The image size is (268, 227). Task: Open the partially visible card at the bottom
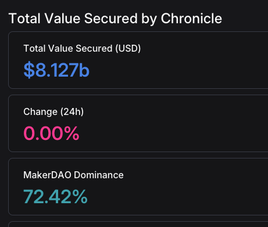tap(138, 224)
